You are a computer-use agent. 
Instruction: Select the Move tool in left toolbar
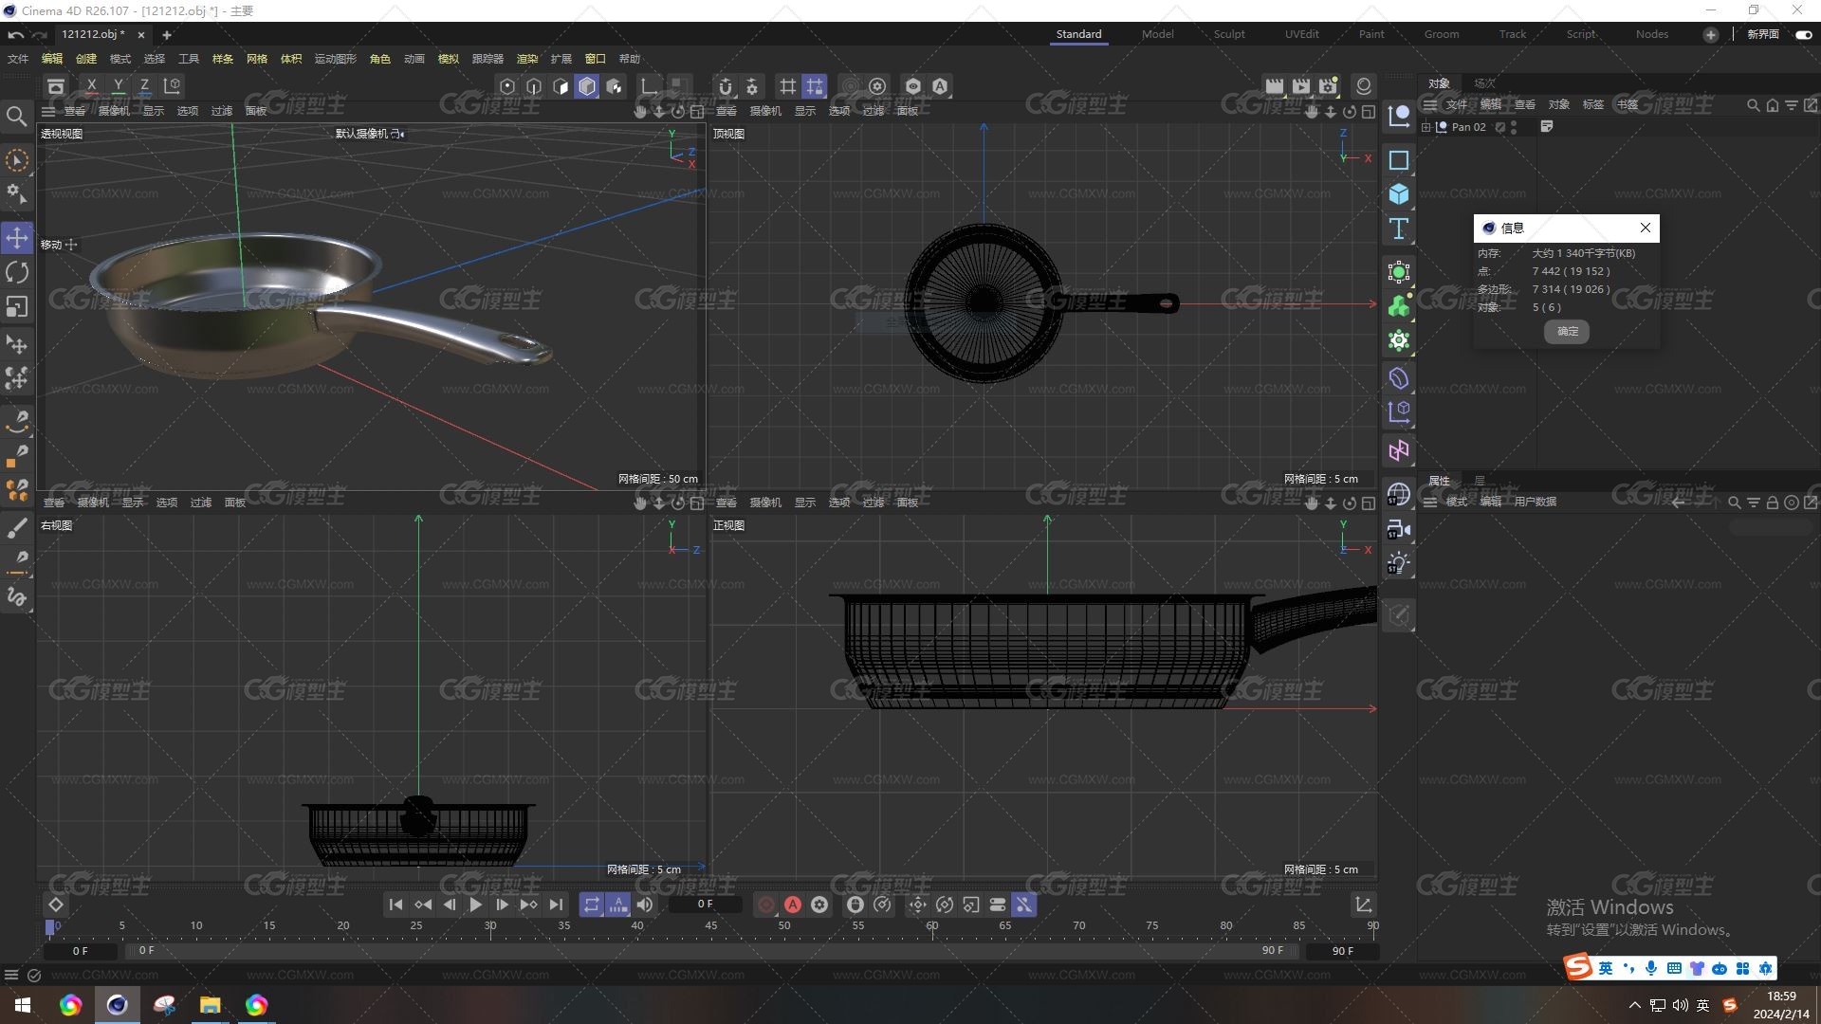click(17, 238)
